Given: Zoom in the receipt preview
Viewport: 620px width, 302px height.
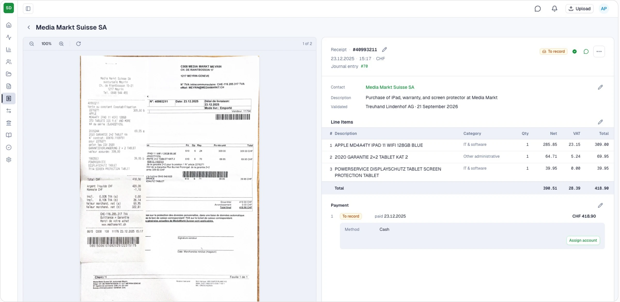Looking at the screenshot, I should coord(61,44).
